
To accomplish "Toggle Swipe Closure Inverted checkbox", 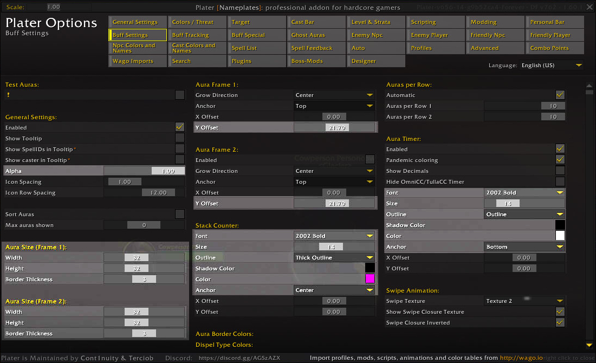I will (560, 322).
